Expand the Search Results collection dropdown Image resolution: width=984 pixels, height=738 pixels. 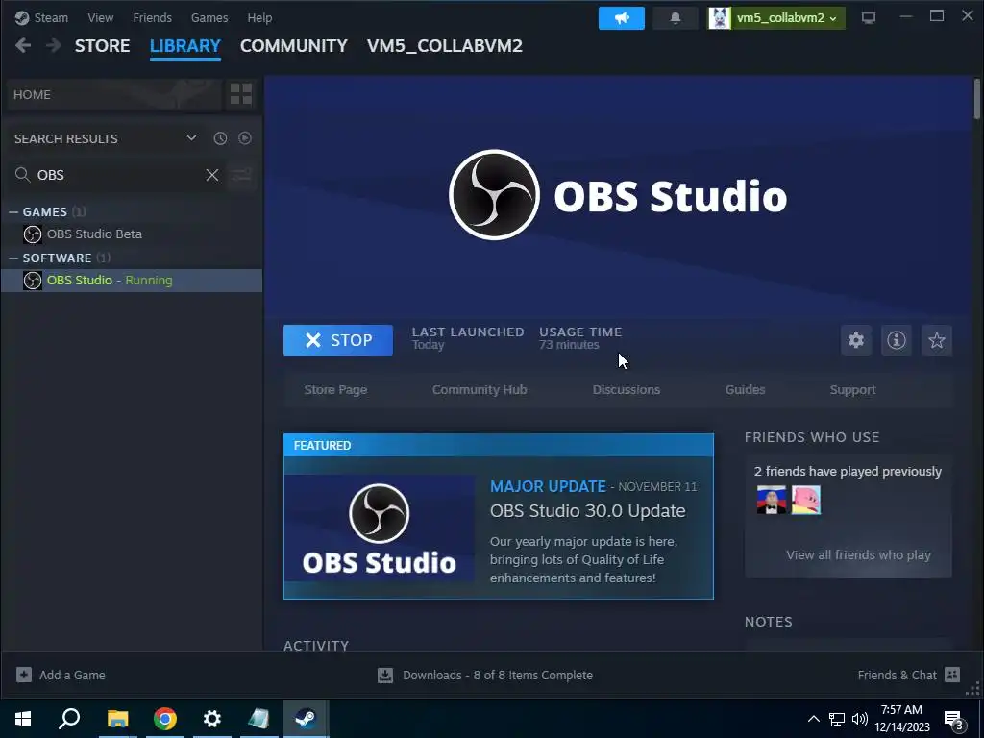[x=191, y=138]
